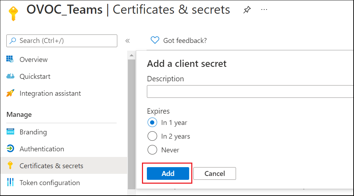The image size is (354, 196).
Task: Collapse the sidebar with the double chevron
Action: [128, 41]
